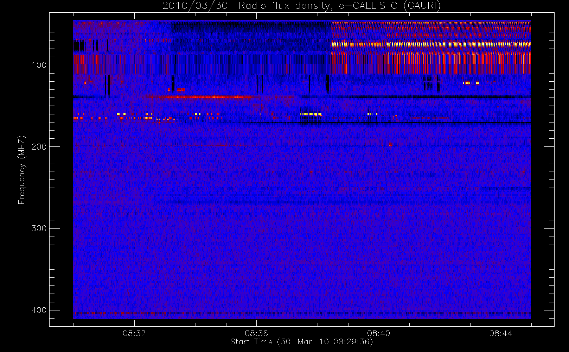This screenshot has width=569, height=352.
Task: Click the plot title "Radio flux density, e-CALLISTO (GAURI)"
Action: pyautogui.click(x=340, y=6)
